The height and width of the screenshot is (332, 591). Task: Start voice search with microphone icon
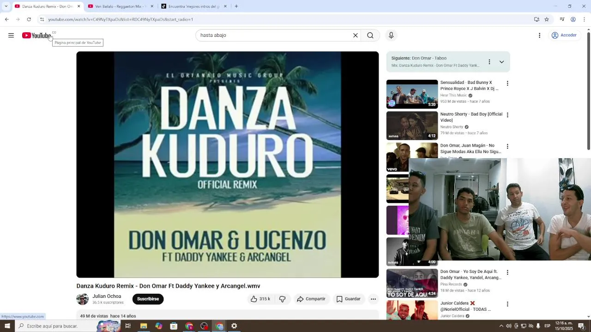coord(391,36)
